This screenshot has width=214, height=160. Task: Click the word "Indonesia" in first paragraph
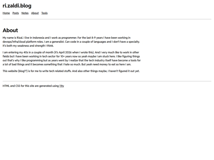coord(38,38)
